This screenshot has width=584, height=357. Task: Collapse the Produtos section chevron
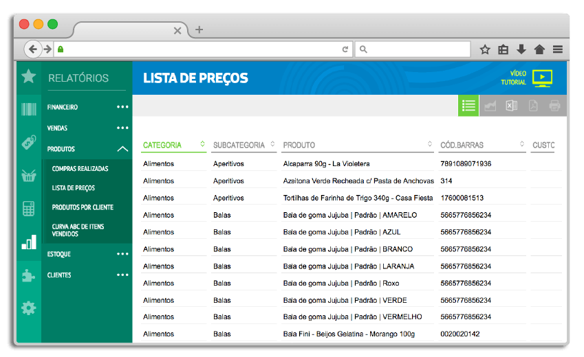click(122, 149)
